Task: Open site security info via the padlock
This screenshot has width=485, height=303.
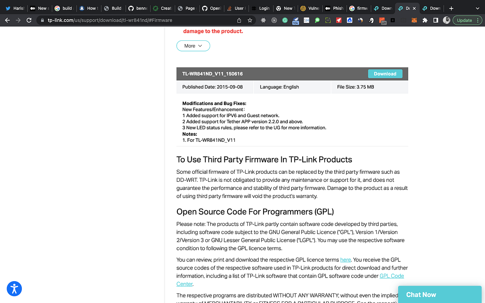Action: point(43,19)
